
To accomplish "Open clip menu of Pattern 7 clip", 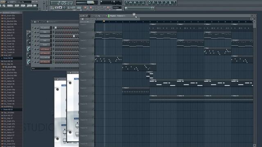I will (147, 72).
